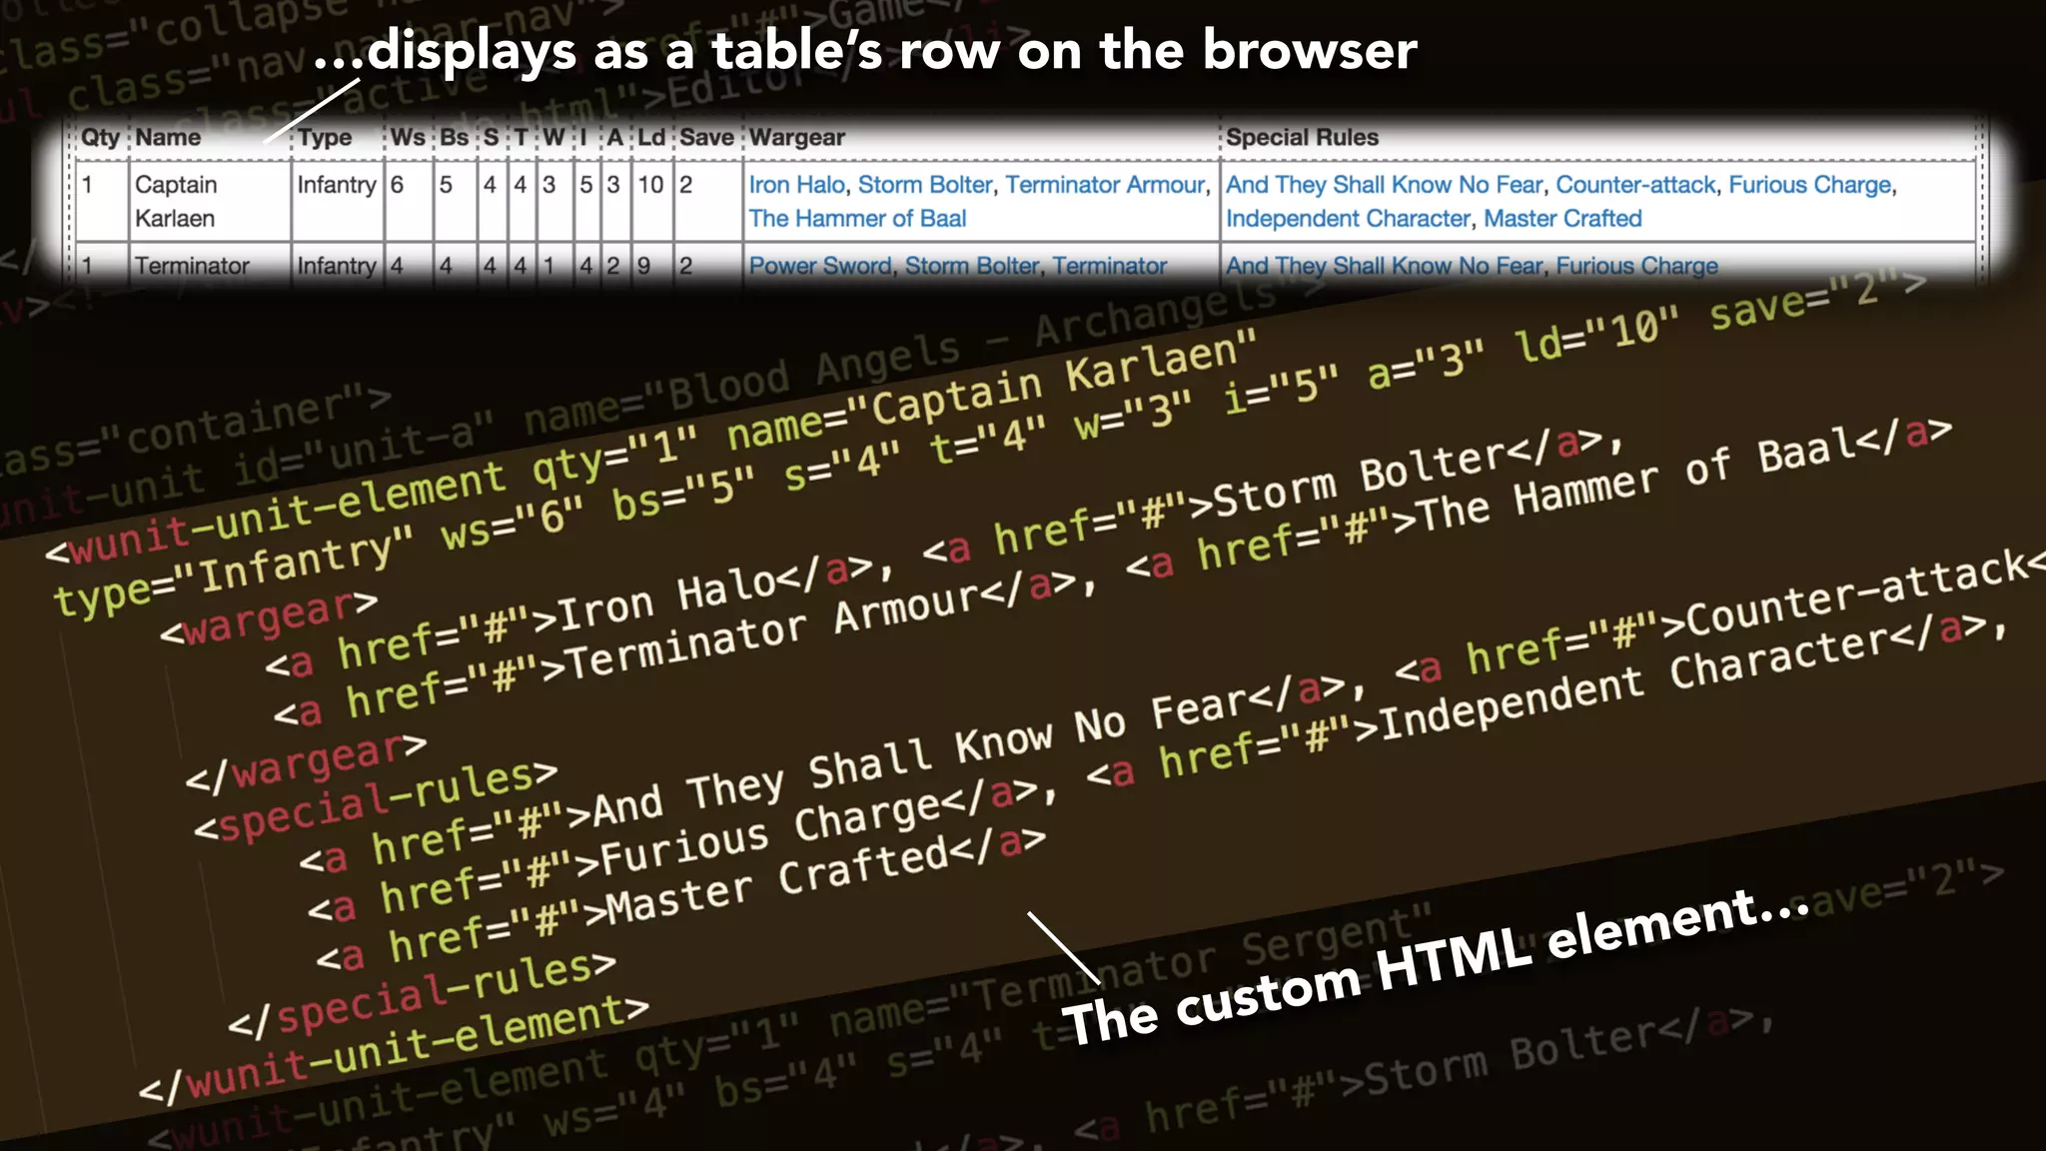Click the Infantry type cell in Terminator row
Screen dimensions: 2046x1151
click(337, 266)
